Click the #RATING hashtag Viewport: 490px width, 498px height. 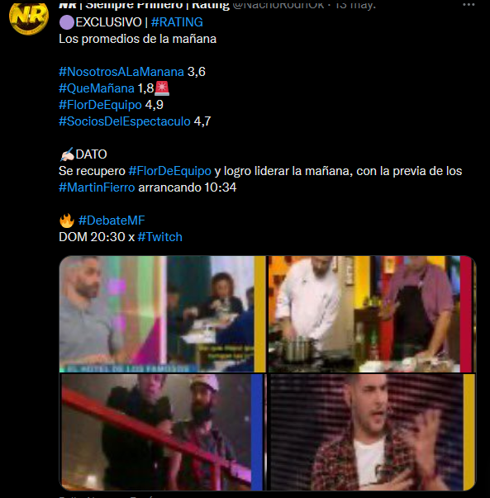point(177,22)
